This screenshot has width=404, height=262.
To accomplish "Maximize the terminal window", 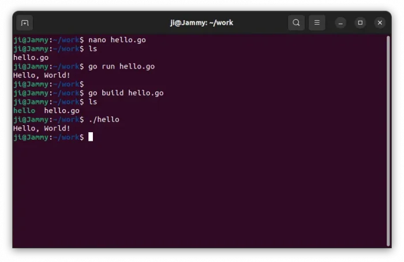I will (360, 23).
